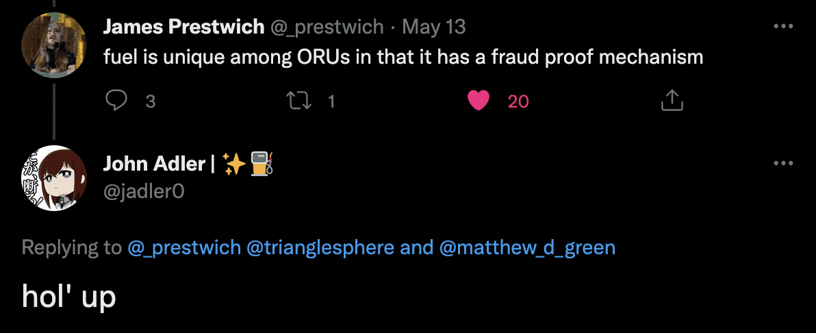Image resolution: width=816 pixels, height=333 pixels.
Task: Open John Adler's anime avatar
Action: click(54, 178)
